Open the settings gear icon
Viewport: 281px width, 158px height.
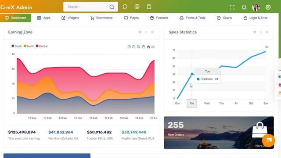pos(268,7)
